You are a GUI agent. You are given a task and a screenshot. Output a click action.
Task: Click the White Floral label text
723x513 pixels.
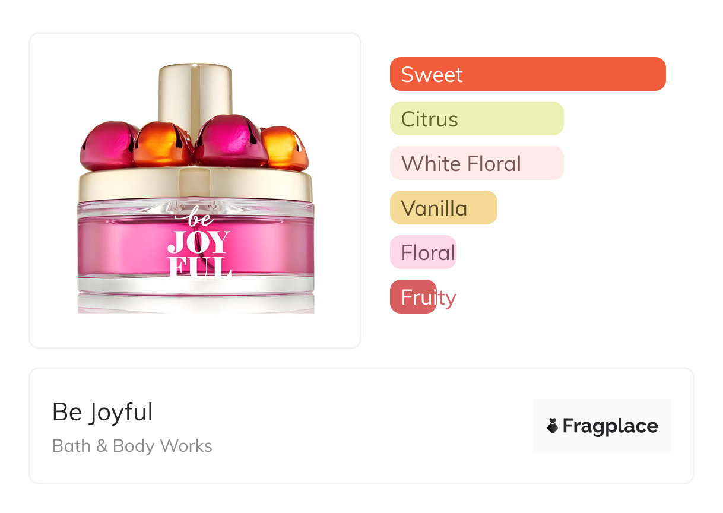coord(461,163)
